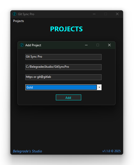
Task: Minimize the main Git Sync Pro window
Action: (94, 14)
